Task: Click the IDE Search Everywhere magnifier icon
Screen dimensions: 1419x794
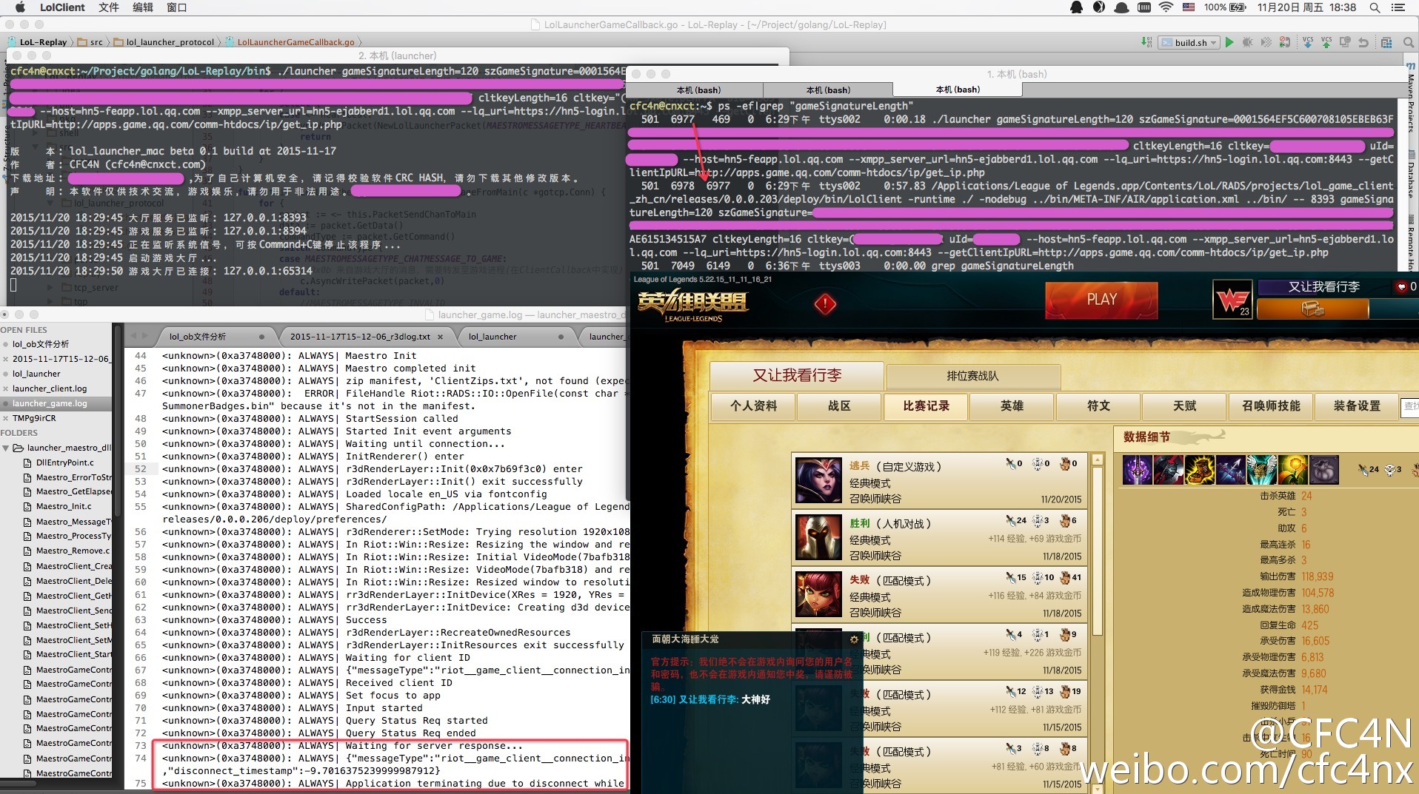Action: pos(1409,42)
